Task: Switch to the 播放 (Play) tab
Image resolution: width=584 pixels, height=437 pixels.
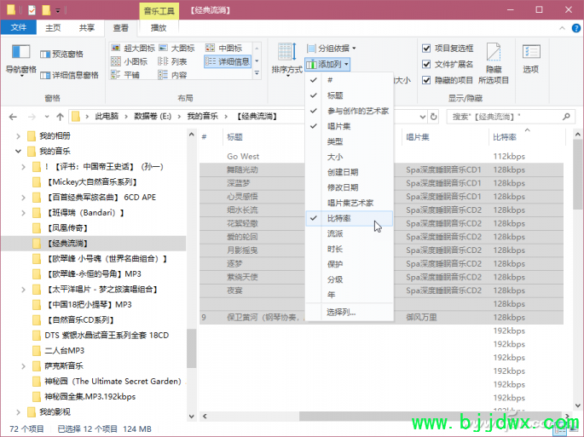Action: click(159, 28)
